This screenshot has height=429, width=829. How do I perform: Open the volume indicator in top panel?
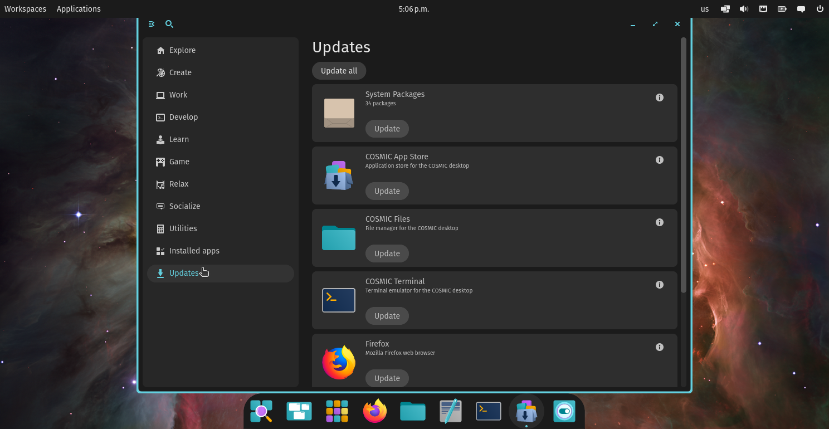coord(743,9)
